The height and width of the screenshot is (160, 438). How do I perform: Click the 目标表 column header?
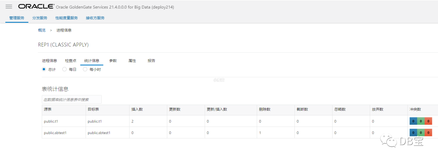point(107,109)
